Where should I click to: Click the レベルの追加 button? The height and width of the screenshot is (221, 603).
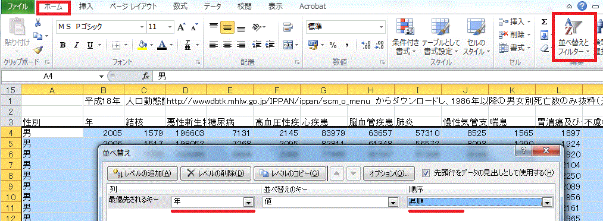143,173
